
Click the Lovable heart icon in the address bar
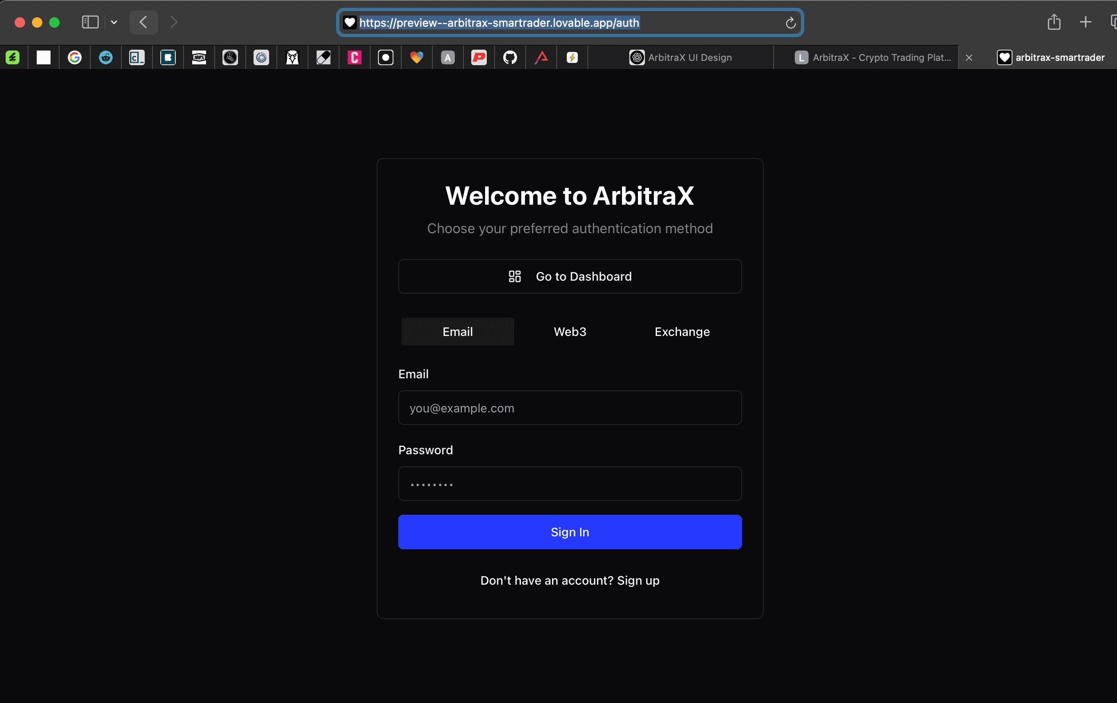pos(349,22)
